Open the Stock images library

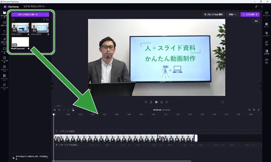tap(4, 59)
